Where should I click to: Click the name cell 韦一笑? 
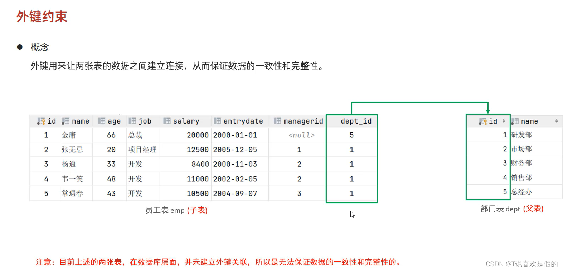click(x=72, y=179)
